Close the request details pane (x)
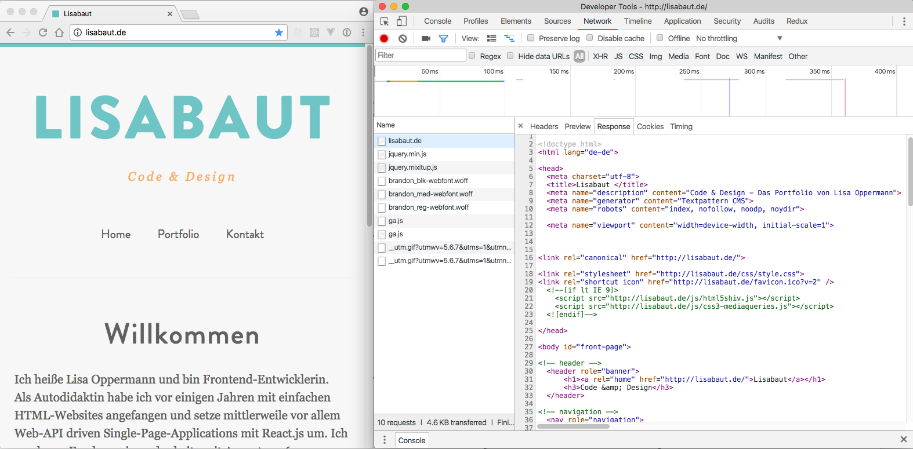Viewport: 913px width, 449px height. (x=520, y=126)
